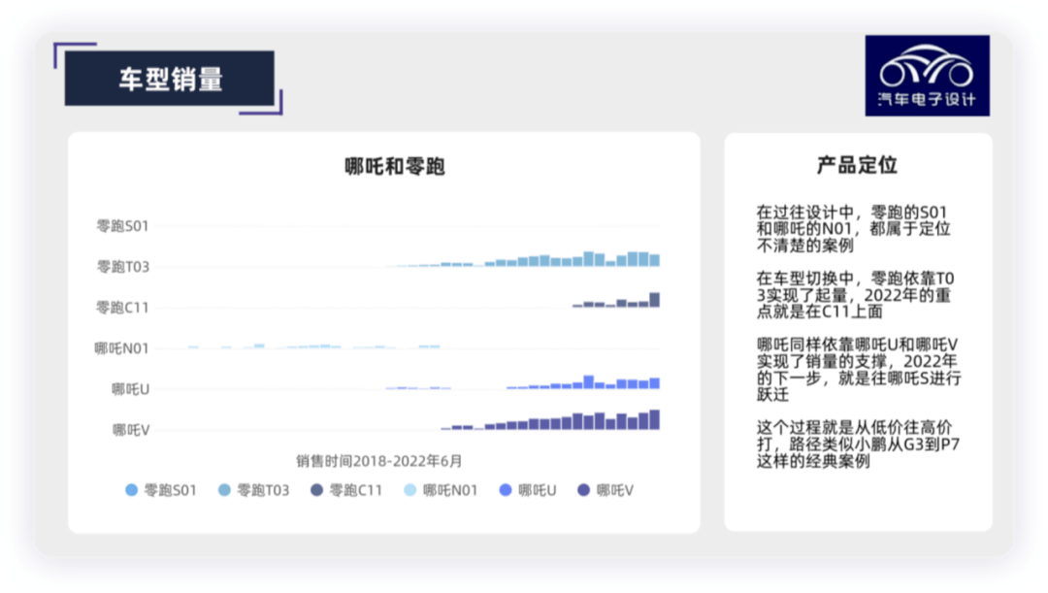Select the 零跑C11 legend color dot
1048x593 pixels.
316,490
